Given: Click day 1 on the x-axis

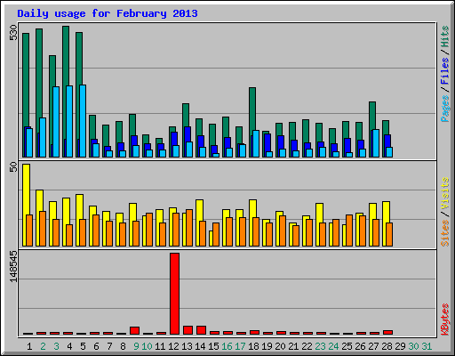Looking at the screenshot, I should pos(29,346).
